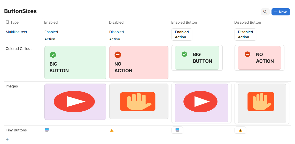Select the Enabled Button column header
The height and width of the screenshot is (144, 295).
[x=184, y=22]
